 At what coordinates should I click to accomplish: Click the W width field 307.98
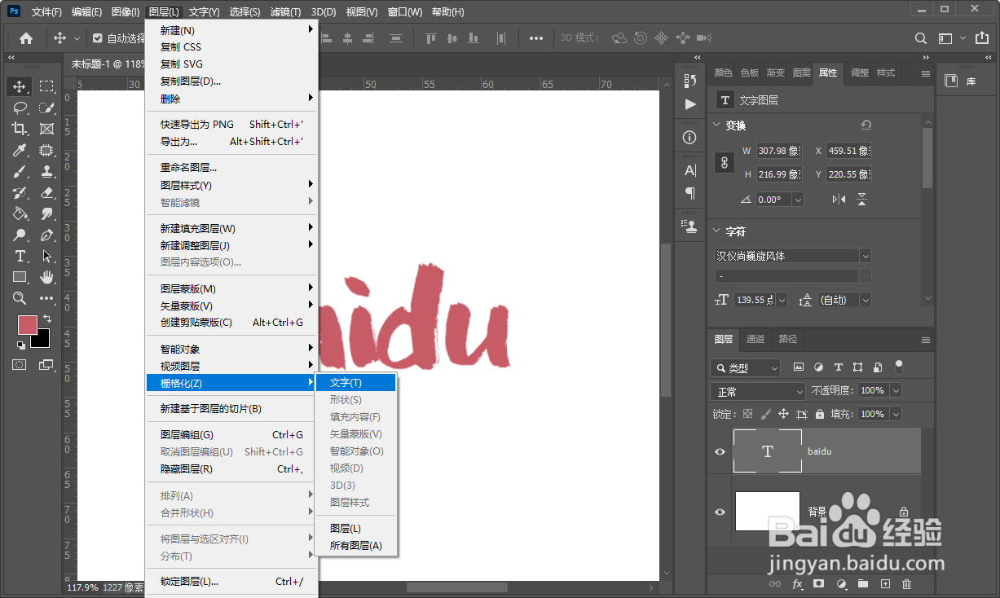coord(778,151)
